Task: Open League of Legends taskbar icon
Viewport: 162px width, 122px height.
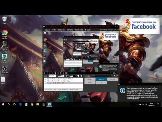Action: coord(44,104)
